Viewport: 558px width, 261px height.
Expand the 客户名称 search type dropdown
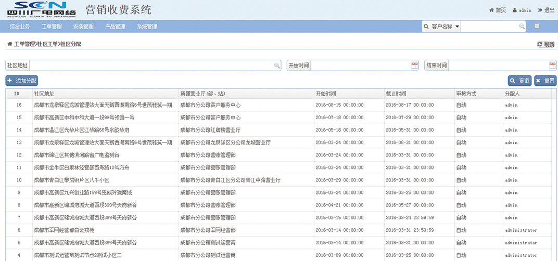pyautogui.click(x=441, y=27)
